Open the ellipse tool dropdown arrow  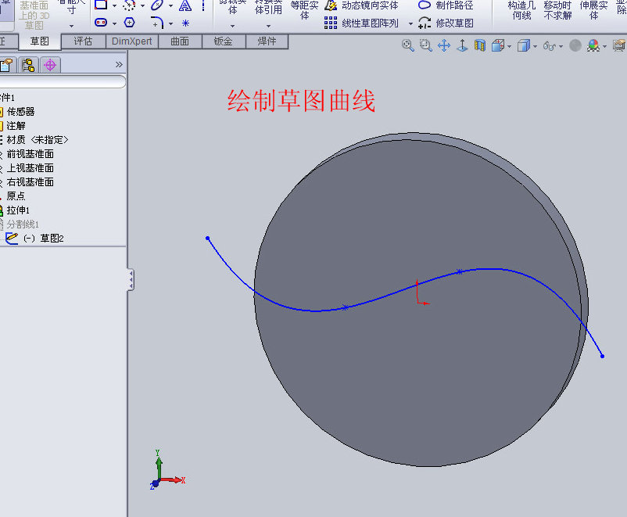(170, 5)
